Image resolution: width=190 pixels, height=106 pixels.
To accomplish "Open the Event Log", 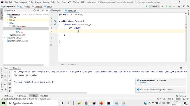I will pos(181,96).
